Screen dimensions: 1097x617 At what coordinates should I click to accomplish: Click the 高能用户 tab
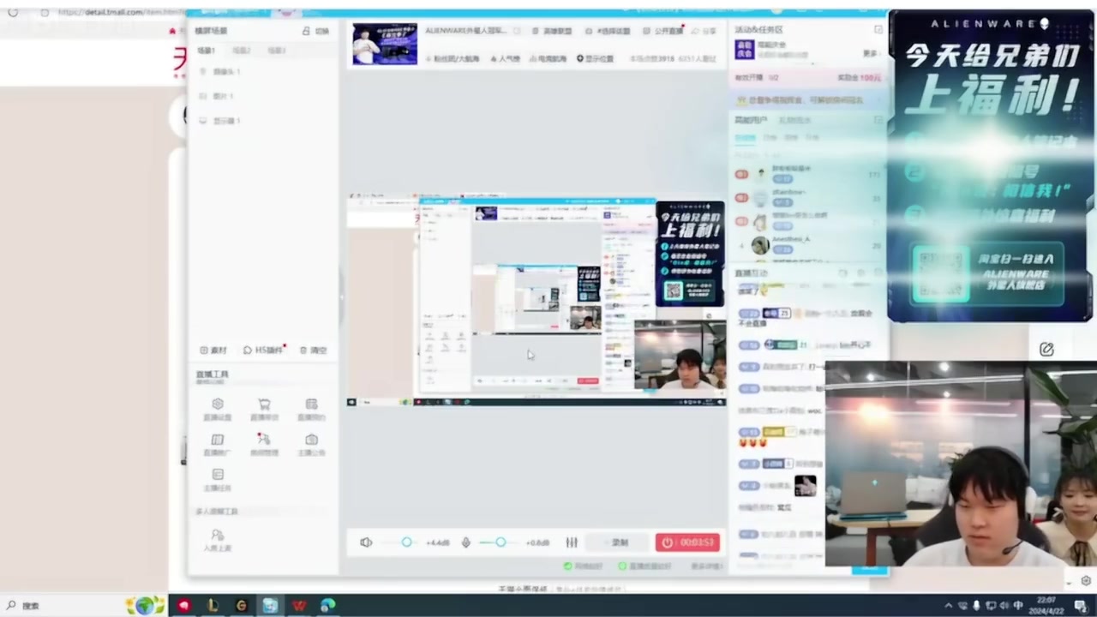coord(750,120)
